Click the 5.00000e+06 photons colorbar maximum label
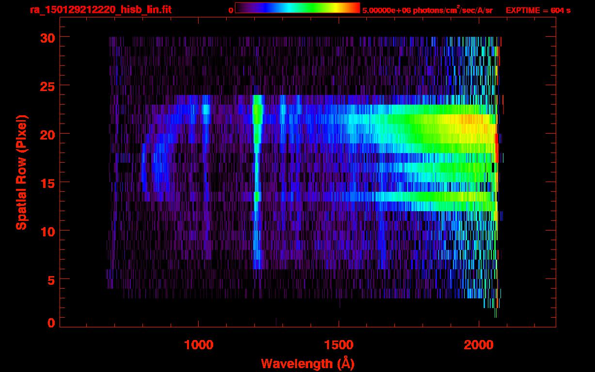This screenshot has height=372, width=595. tap(427, 10)
